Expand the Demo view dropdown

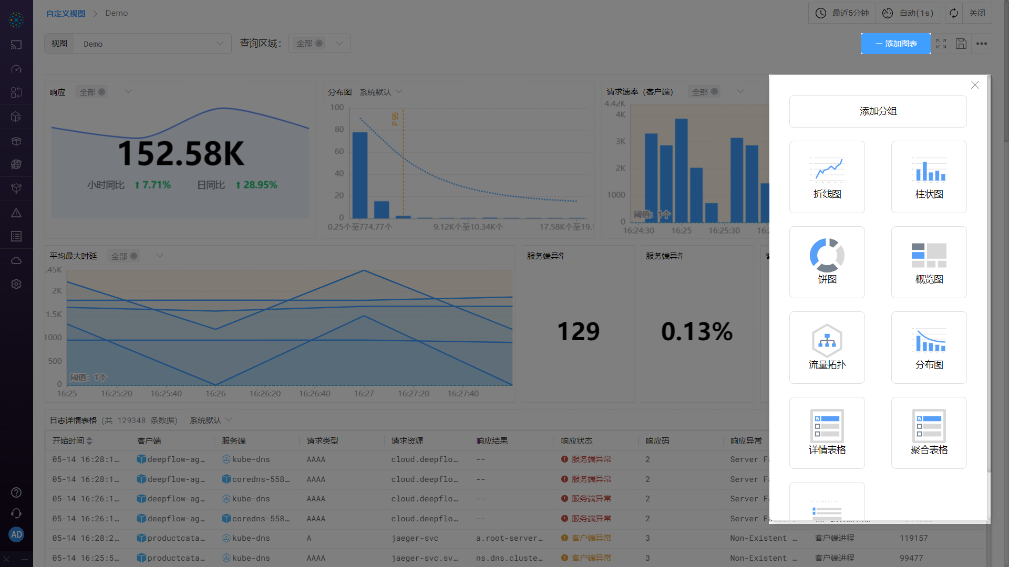(x=220, y=44)
